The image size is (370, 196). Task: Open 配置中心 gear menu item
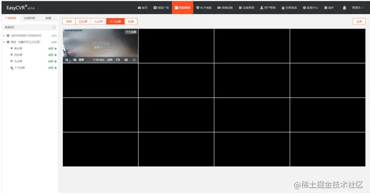[310, 8]
